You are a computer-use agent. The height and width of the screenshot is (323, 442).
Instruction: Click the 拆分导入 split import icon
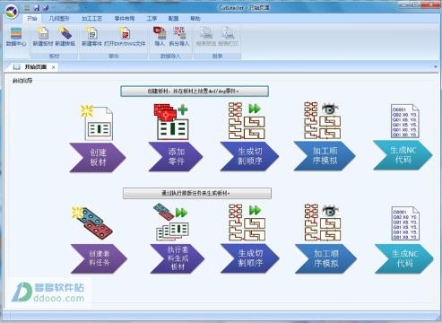coord(179,37)
